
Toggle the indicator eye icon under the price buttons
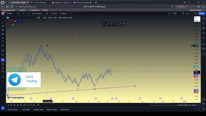coord(13,25)
